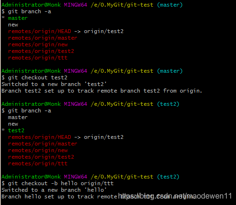This screenshot has width=236, height=205.
Task: Click 'remotes/origin/new' in the first branch listing
Action: tap(38, 44)
